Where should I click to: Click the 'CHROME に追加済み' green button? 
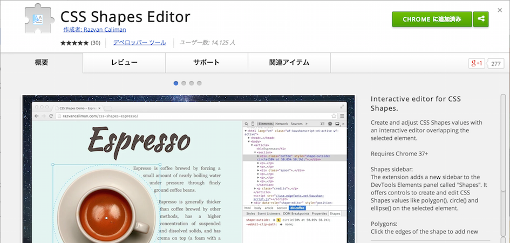[x=432, y=19]
